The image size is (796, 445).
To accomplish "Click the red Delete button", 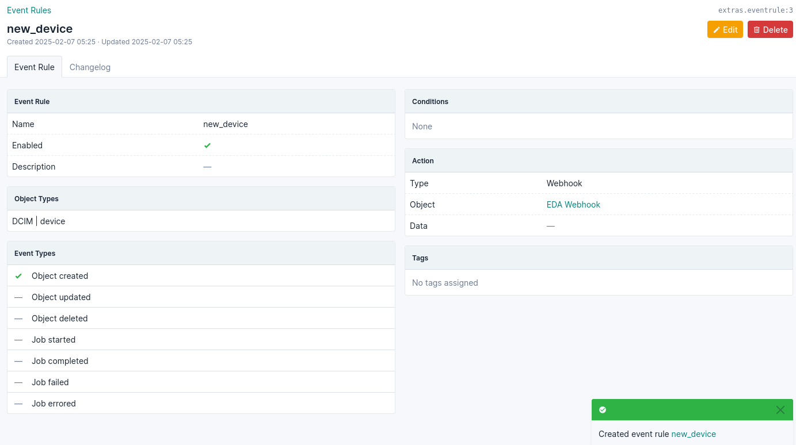I will click(x=770, y=30).
